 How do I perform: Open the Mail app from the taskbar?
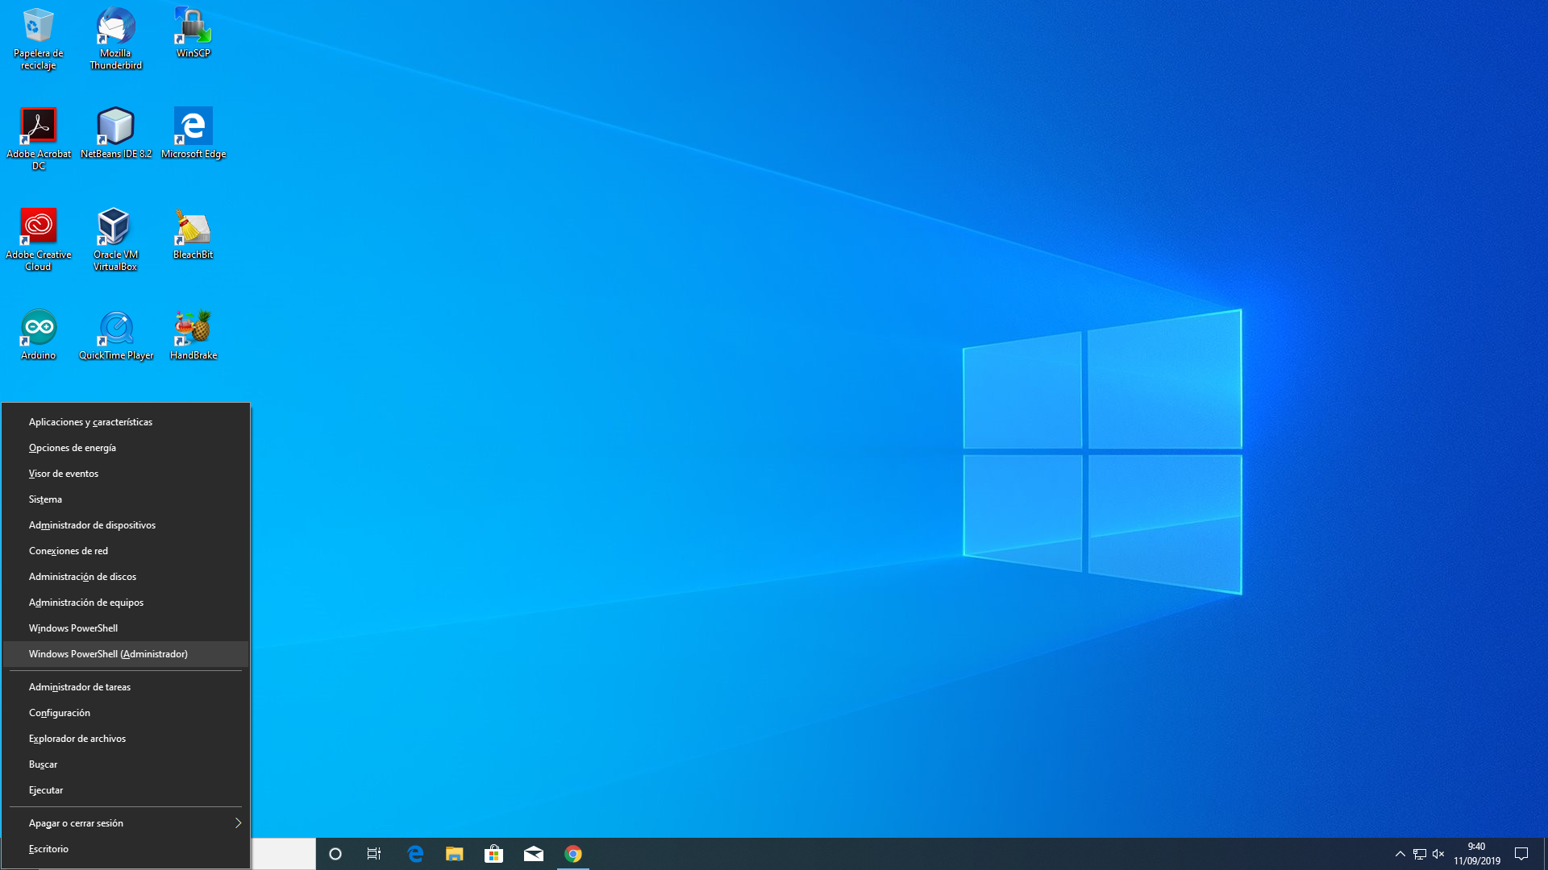(534, 853)
